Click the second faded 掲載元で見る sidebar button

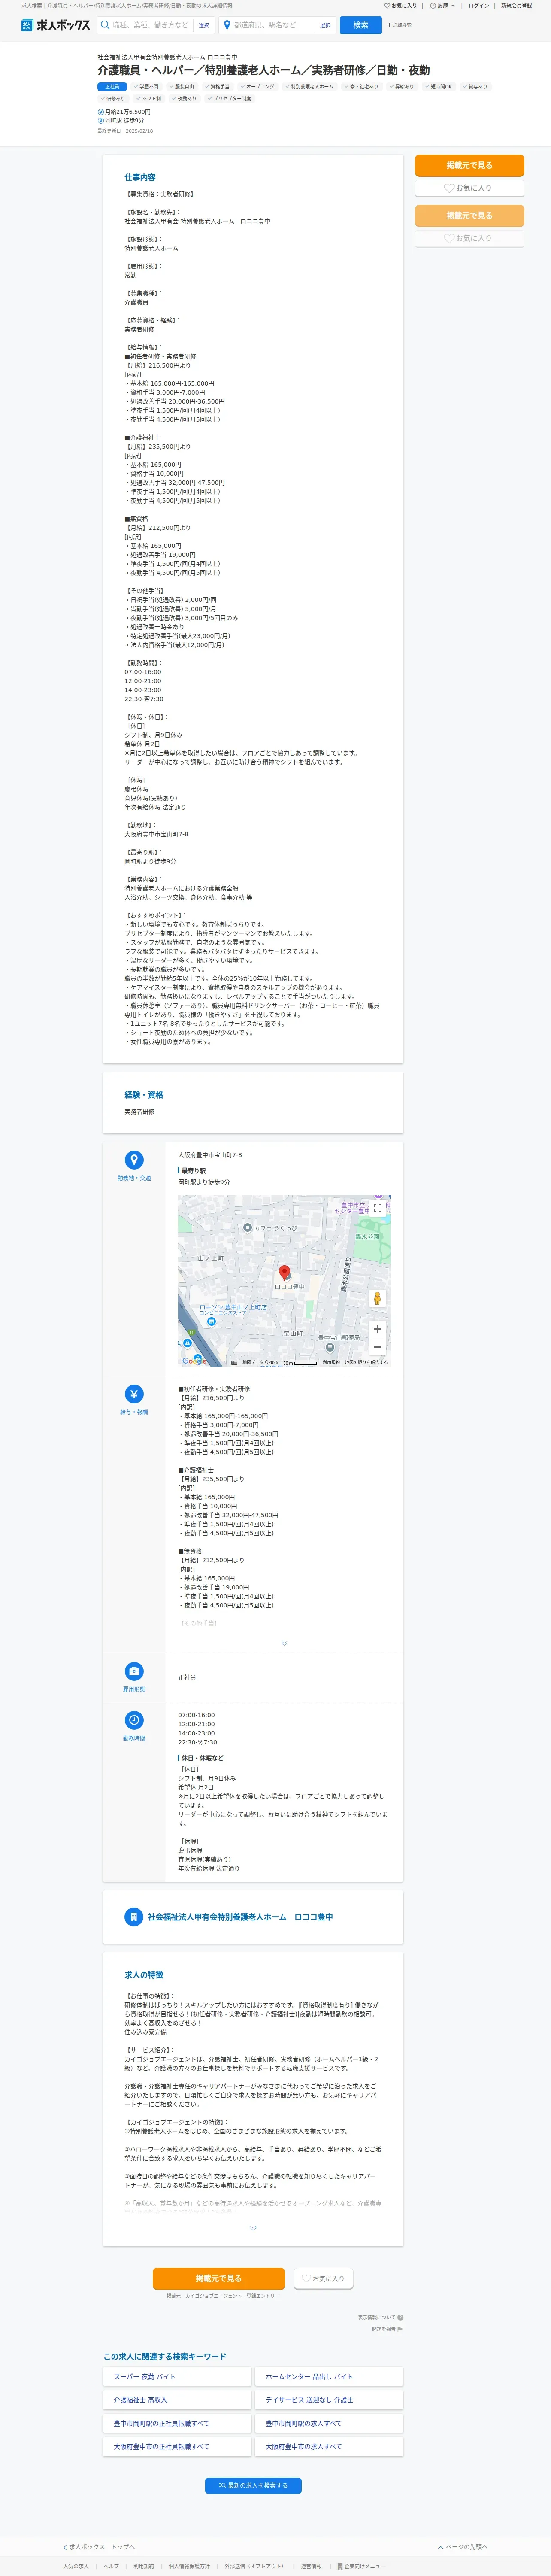point(469,216)
